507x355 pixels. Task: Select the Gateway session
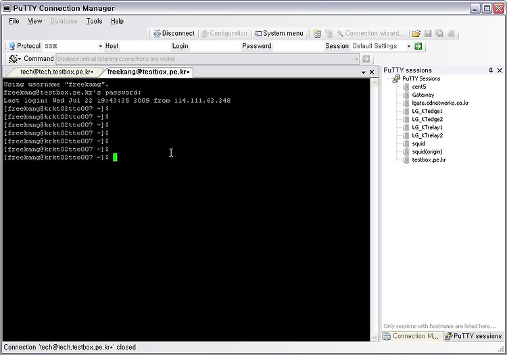tap(423, 95)
